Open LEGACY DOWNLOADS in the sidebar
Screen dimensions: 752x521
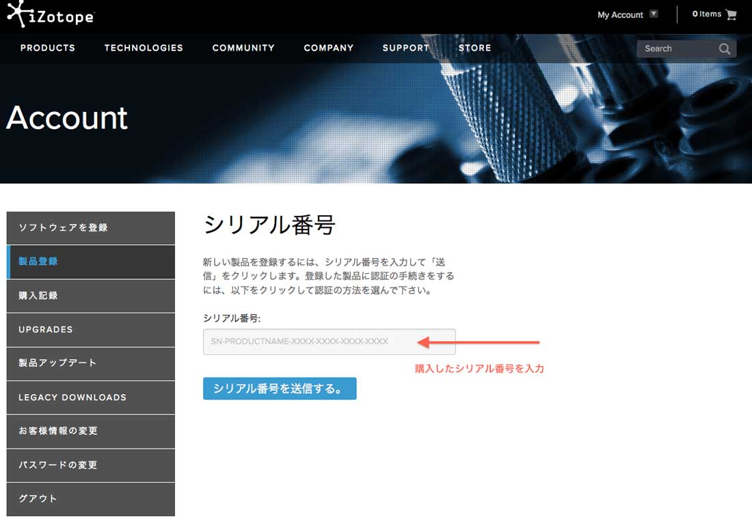(91, 397)
